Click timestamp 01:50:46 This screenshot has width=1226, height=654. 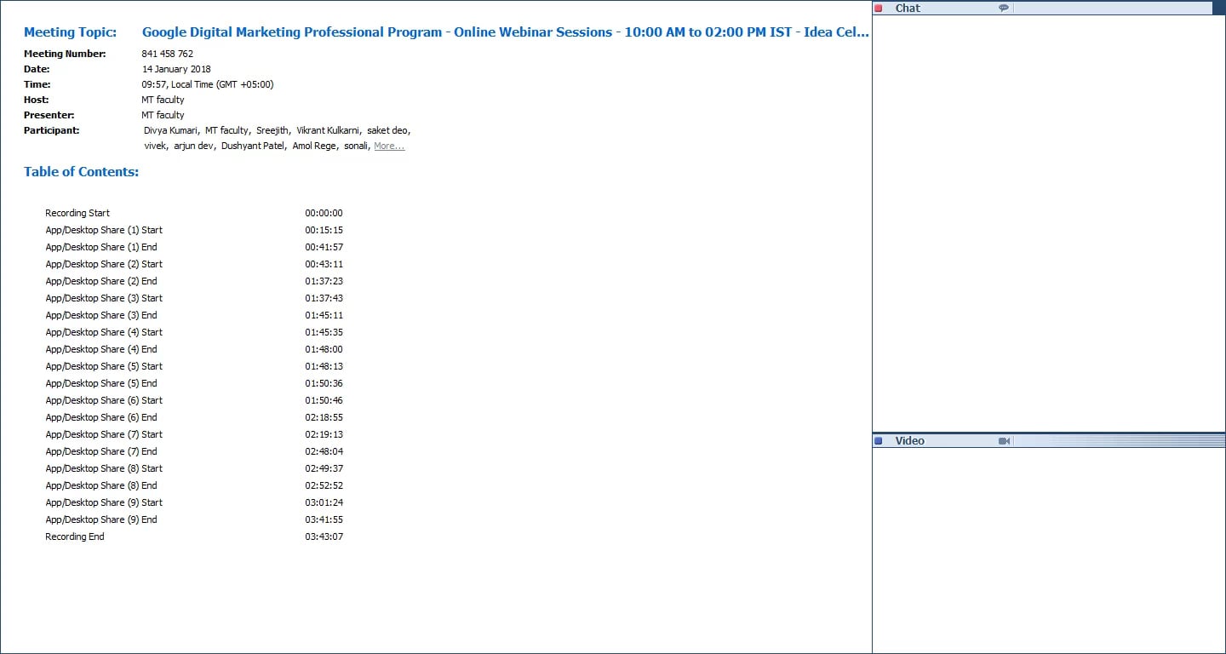[324, 401]
